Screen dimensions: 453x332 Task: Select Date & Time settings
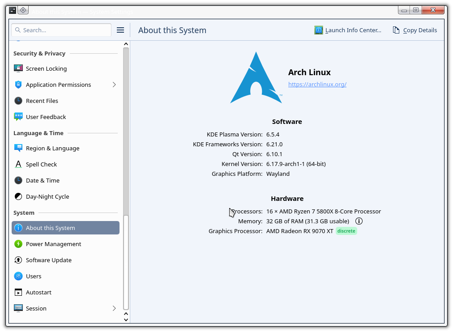click(66, 180)
